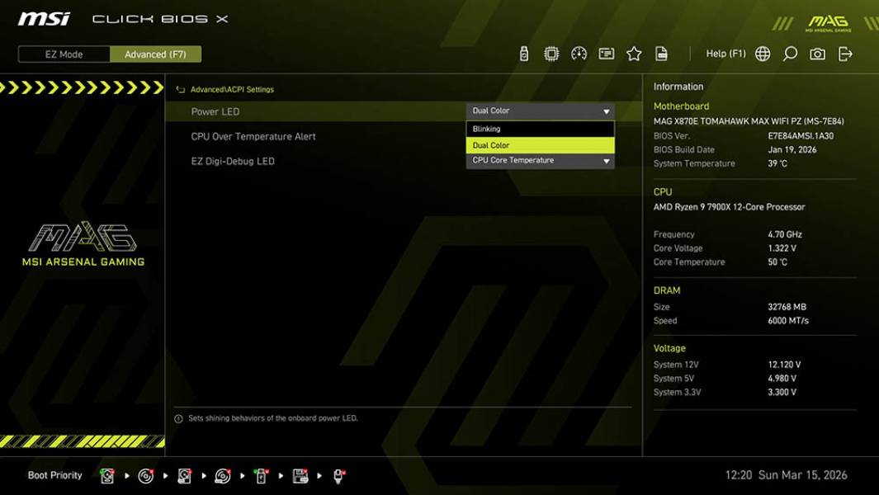Viewport: 879px width, 495px height.
Task: Open the M-Flash USB utility icon
Action: (524, 53)
